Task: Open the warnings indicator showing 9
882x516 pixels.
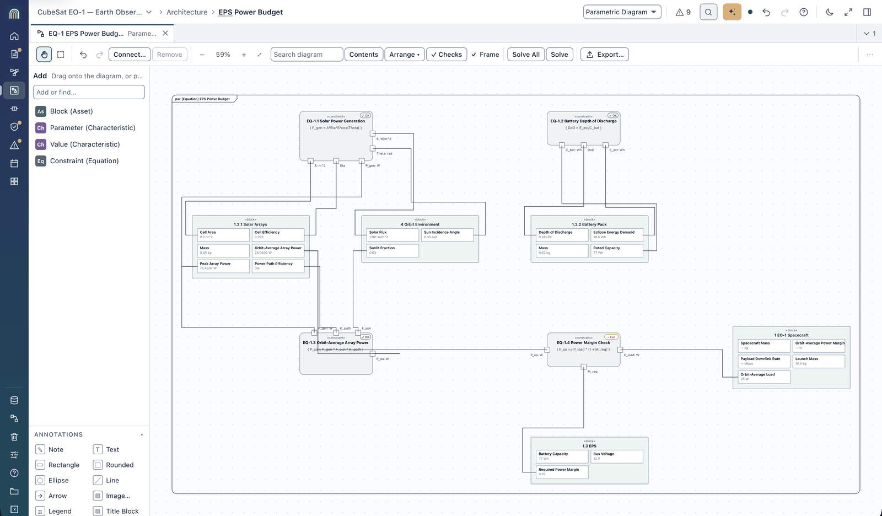Action: point(683,12)
